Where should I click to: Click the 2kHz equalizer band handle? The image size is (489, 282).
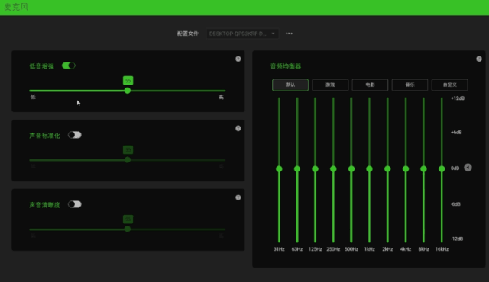387,169
